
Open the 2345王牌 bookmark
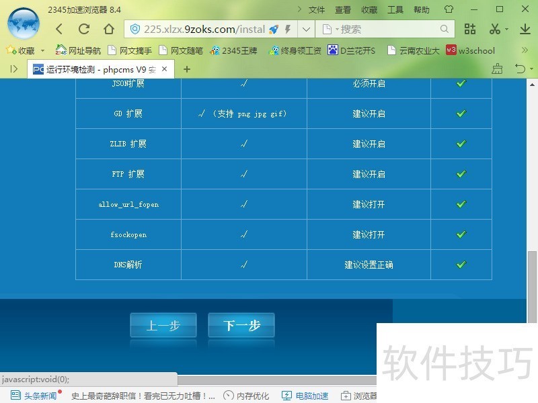pyautogui.click(x=233, y=50)
